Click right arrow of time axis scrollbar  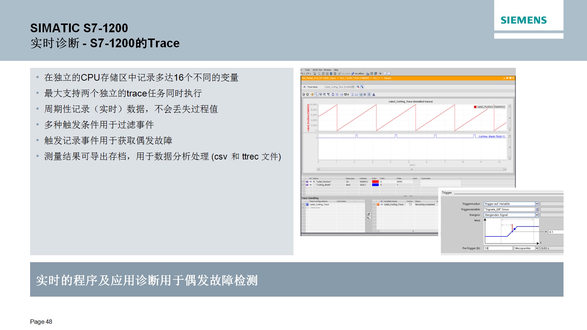[505, 169]
